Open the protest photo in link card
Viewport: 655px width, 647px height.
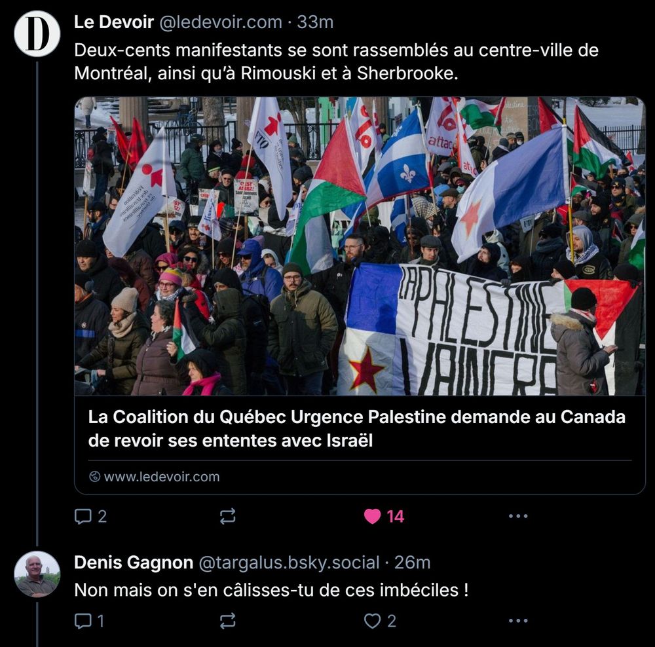(x=360, y=246)
